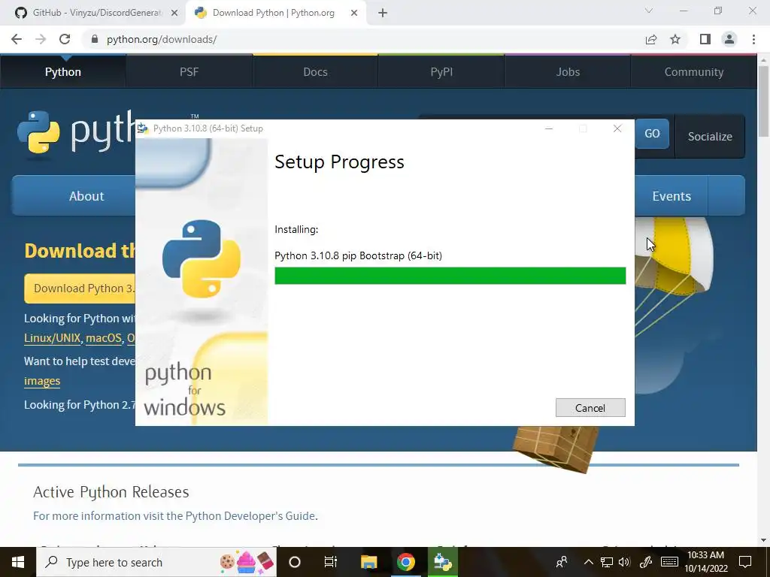The width and height of the screenshot is (770, 577).
Task: Switch to Chrome on the taskbar
Action: tap(406, 562)
